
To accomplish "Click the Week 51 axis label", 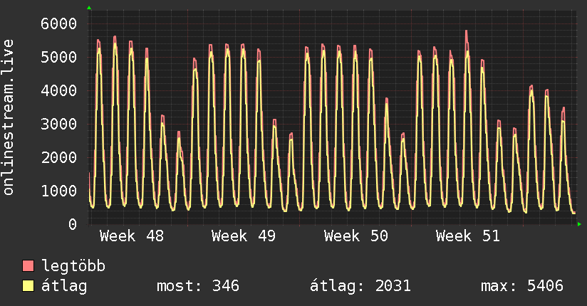I will click(x=468, y=236).
